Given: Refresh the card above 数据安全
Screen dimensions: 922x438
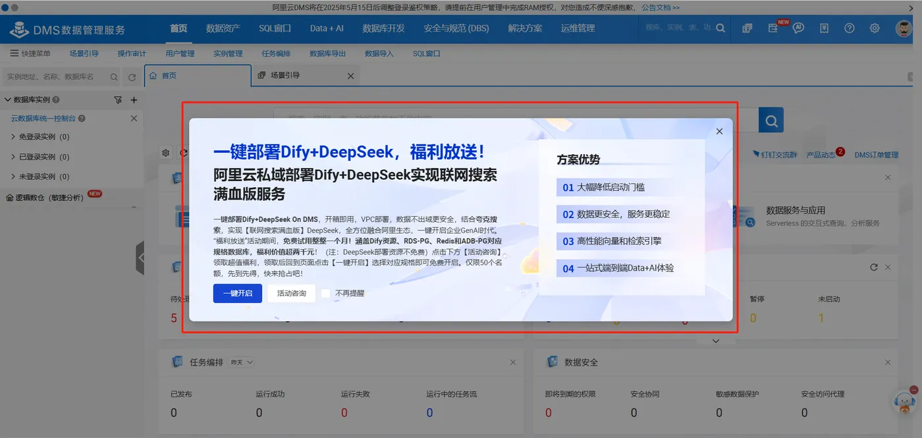Looking at the screenshot, I should [874, 267].
